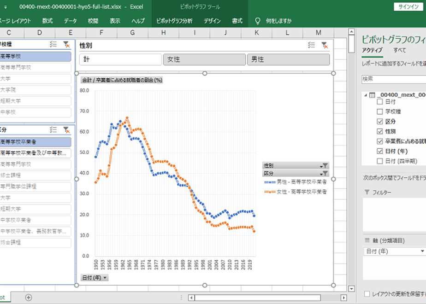Toggle multi-select on 性別 slicer
The height and width of the screenshot is (304, 426).
click(x=311, y=45)
